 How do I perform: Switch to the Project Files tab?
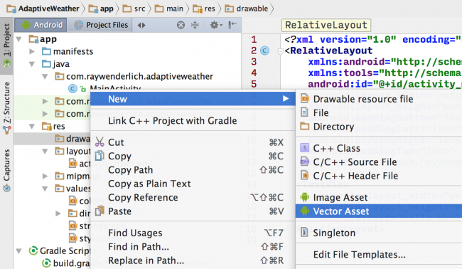click(x=100, y=25)
